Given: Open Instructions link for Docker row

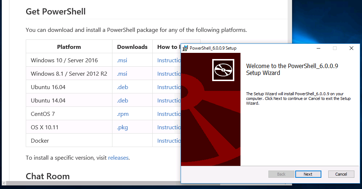Looking at the screenshot, I should click(169, 140).
